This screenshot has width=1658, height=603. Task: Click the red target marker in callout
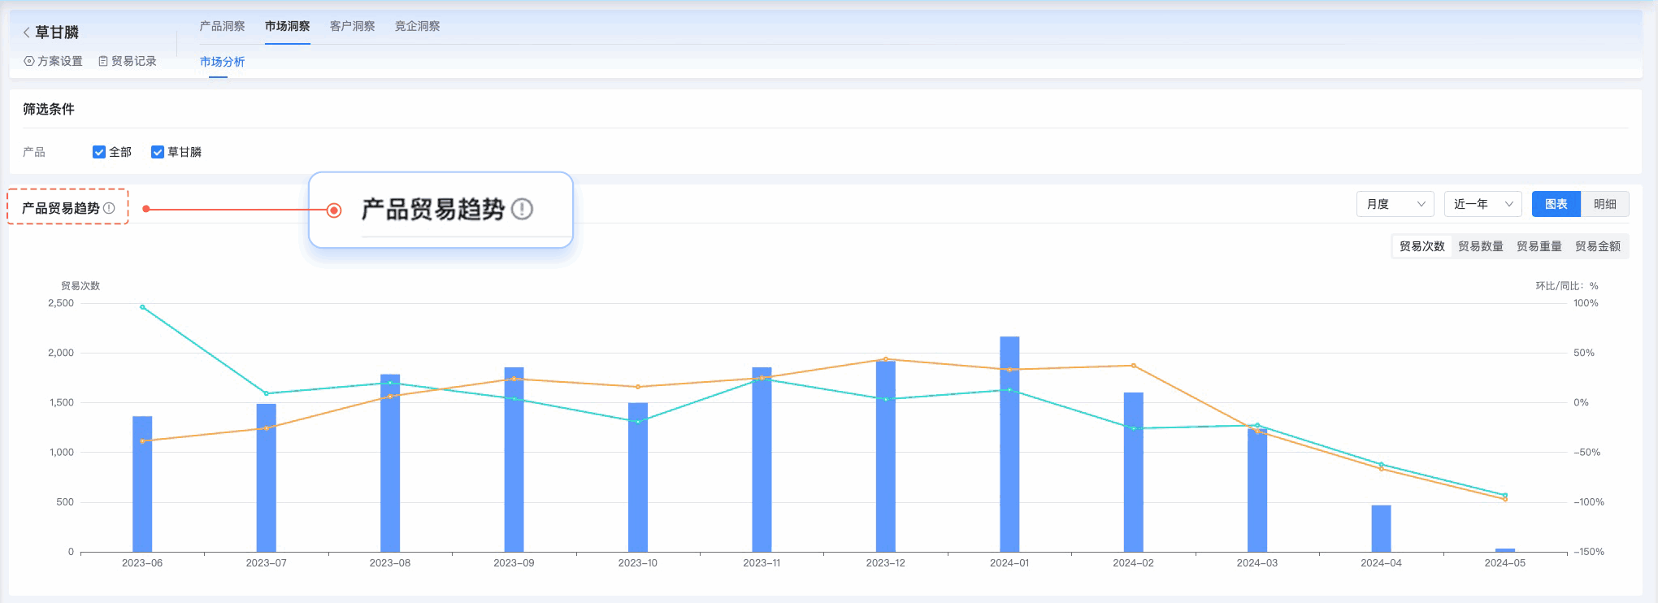(x=333, y=210)
